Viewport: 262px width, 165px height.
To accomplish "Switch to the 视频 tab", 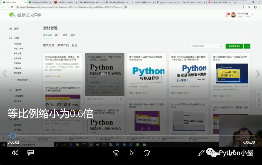I will pos(73,35).
